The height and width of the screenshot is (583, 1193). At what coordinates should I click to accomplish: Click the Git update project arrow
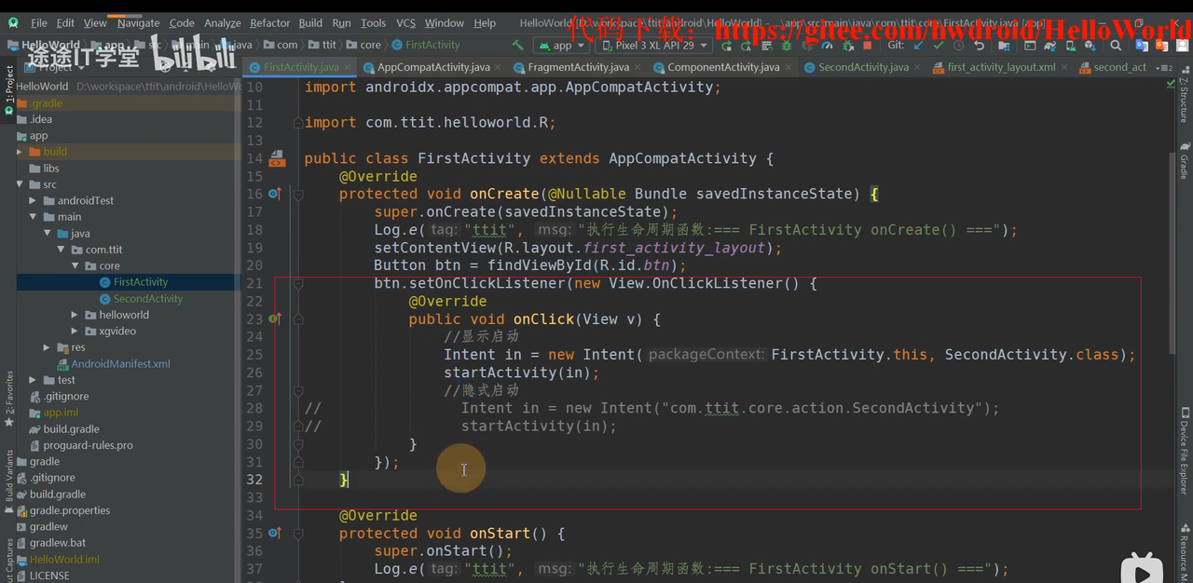pos(918,45)
